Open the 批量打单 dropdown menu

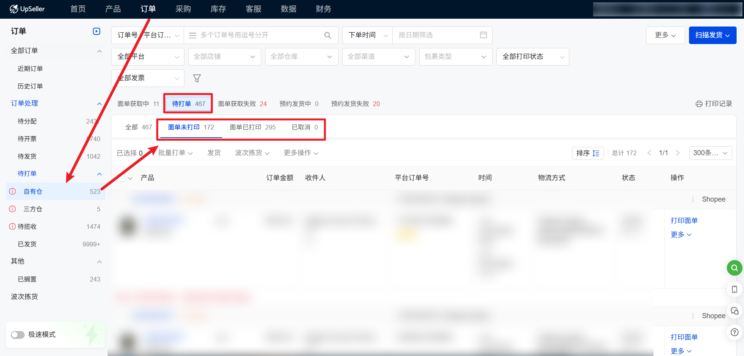click(175, 153)
